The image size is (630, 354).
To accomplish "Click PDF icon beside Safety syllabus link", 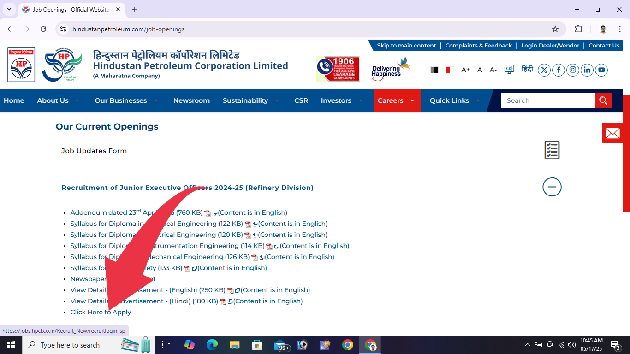I will coord(187,269).
